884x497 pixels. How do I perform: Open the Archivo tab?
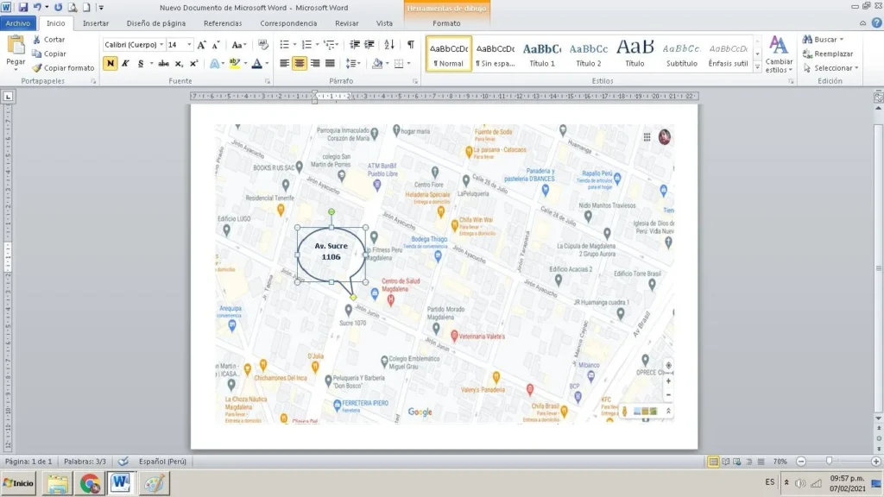click(x=18, y=23)
